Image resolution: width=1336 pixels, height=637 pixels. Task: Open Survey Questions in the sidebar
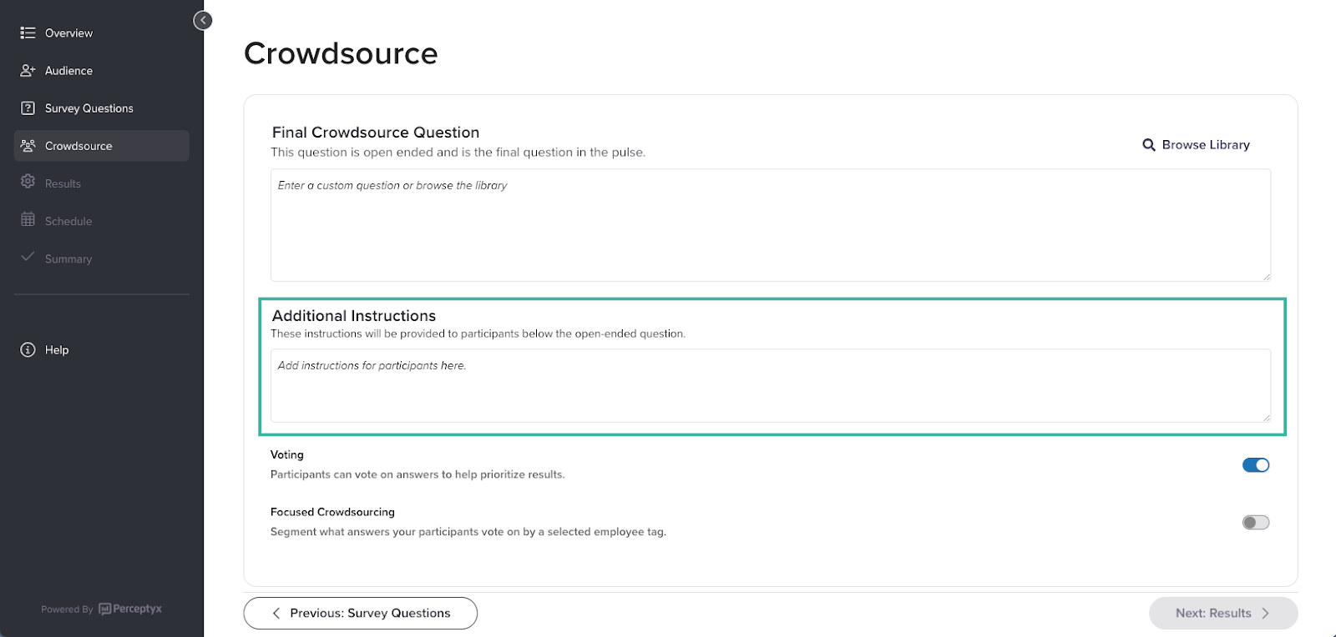[x=102, y=108]
